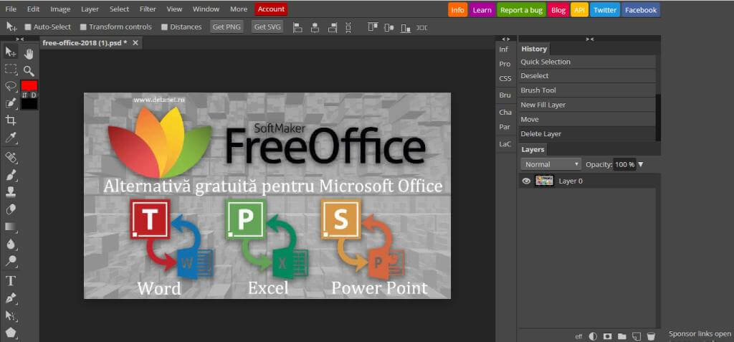
Task: Enable the Distances checkbox
Action: point(164,27)
